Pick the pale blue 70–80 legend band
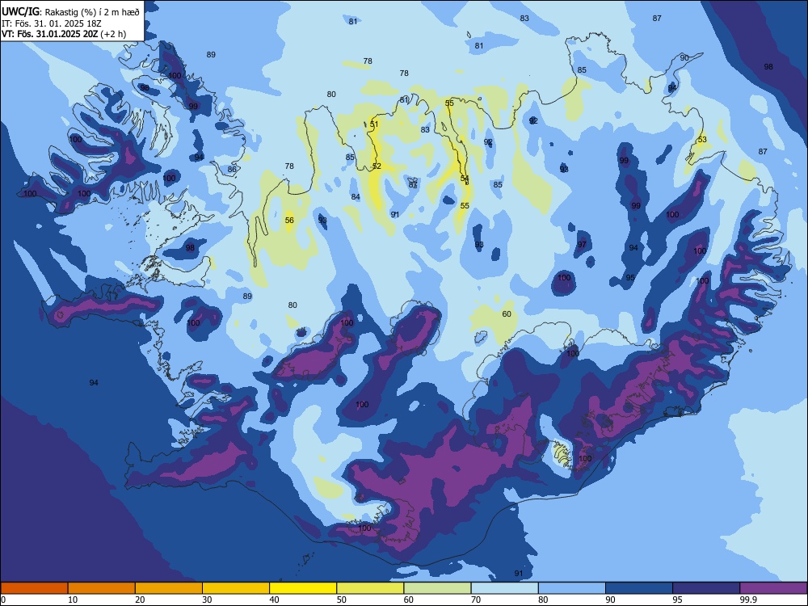Screen dimensions: 808x606 tap(505, 588)
